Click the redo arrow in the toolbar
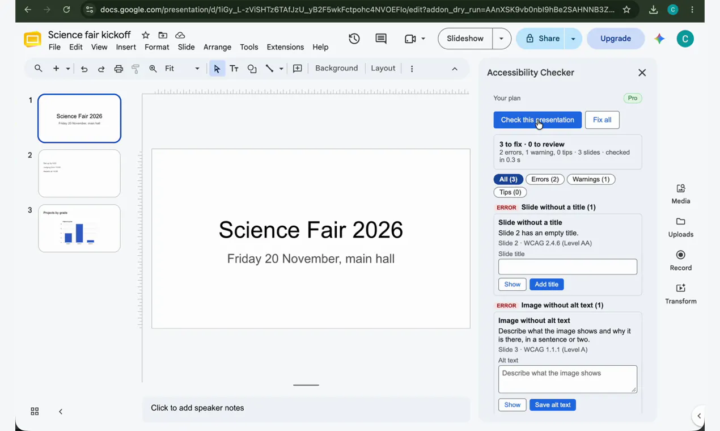Image resolution: width=720 pixels, height=431 pixels. pos(101,69)
